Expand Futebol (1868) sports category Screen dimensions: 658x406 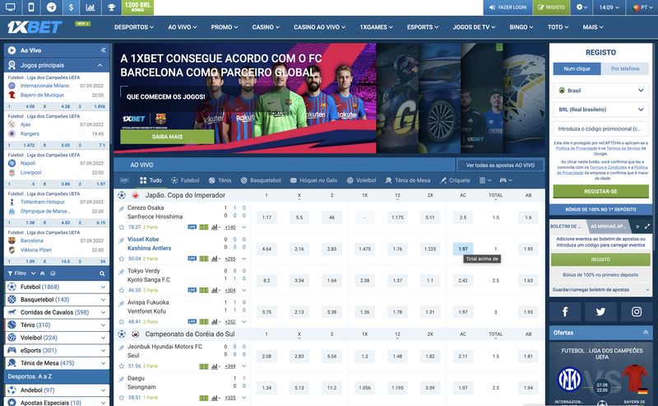click(x=57, y=287)
